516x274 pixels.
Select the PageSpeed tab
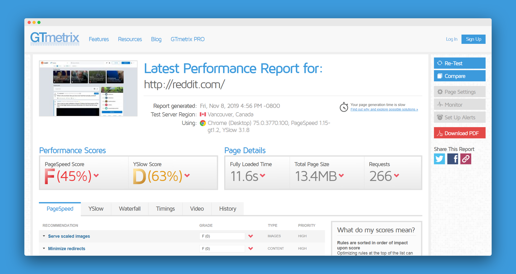tap(60, 209)
